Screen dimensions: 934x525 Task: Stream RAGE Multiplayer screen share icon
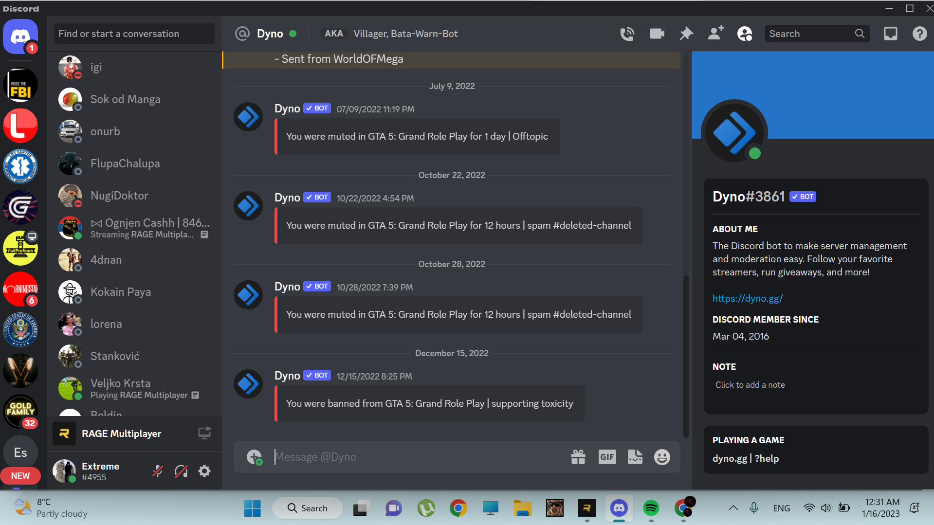coord(204,433)
